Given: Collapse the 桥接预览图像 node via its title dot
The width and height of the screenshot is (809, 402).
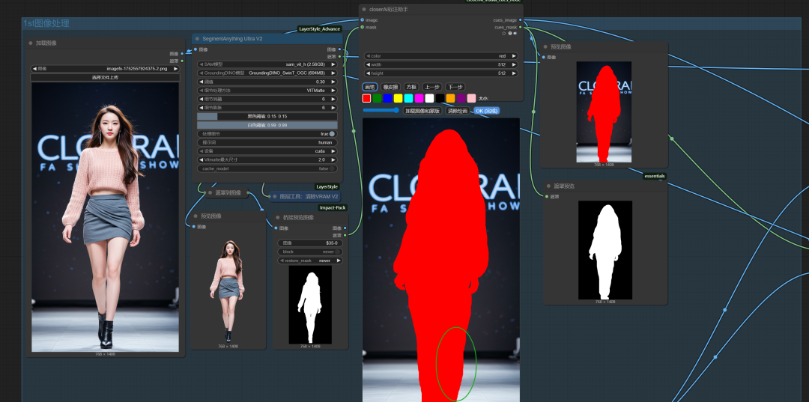Looking at the screenshot, I should point(278,218).
